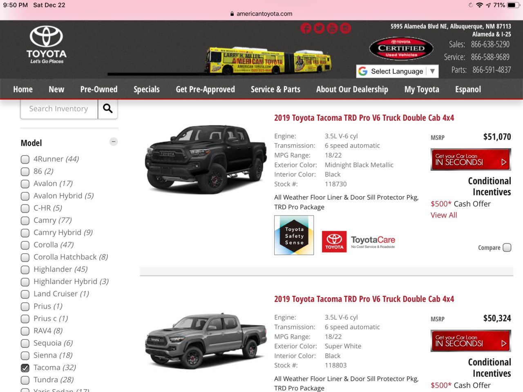Open the dealership Instagram icon
This screenshot has height=392, width=523.
(x=346, y=28)
